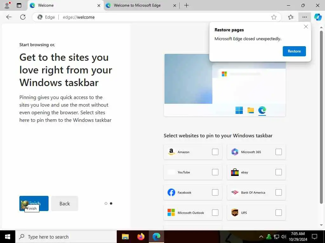Check the Amazon pin checkbox
This screenshot has width=325, height=243.
[215, 152]
